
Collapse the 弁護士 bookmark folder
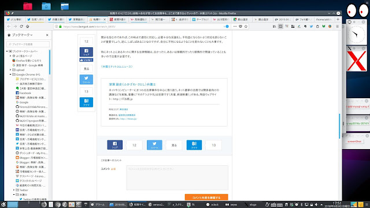tap(14, 195)
